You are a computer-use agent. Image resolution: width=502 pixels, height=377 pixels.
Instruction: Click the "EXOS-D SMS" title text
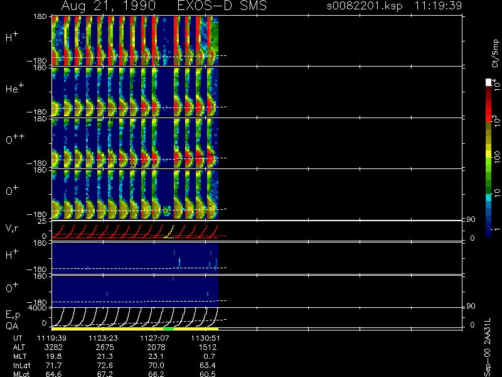[222, 6]
